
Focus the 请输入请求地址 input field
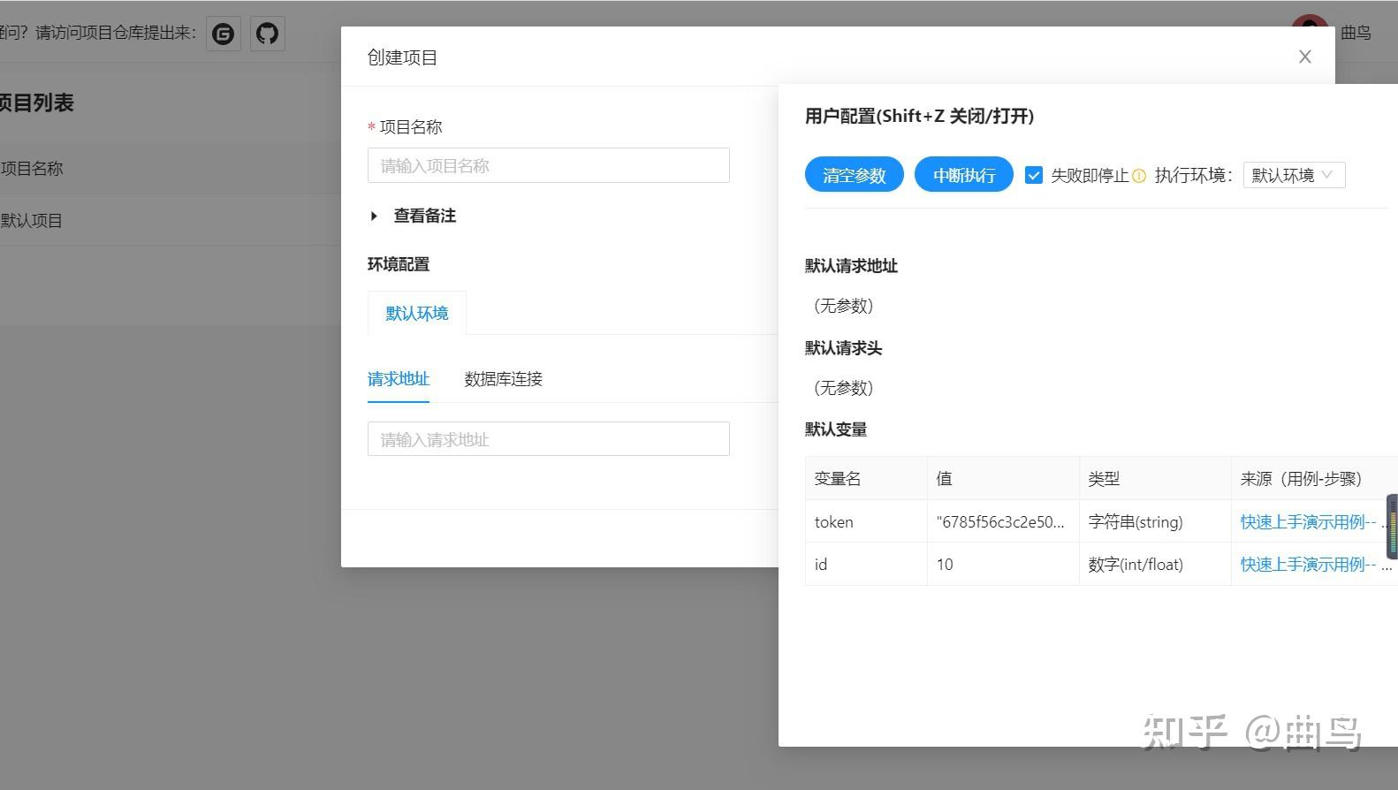tap(549, 439)
